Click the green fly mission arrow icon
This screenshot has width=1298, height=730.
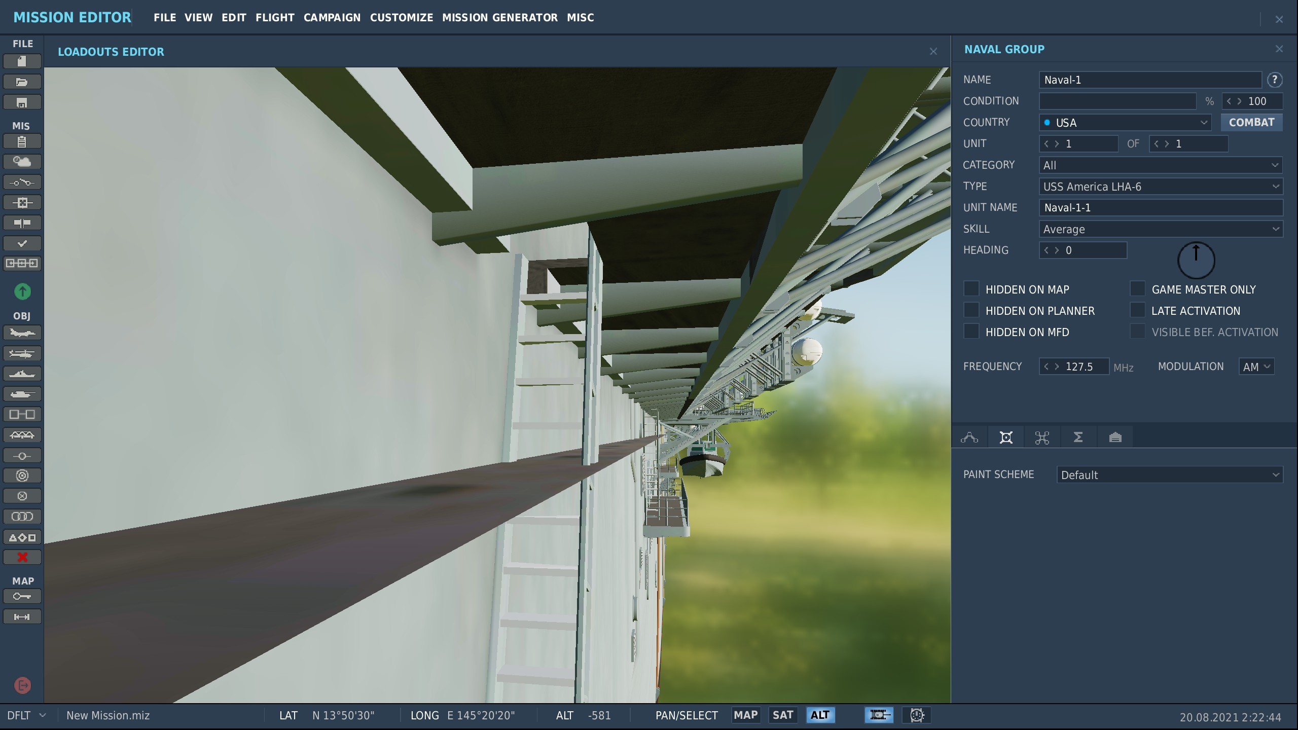coord(22,291)
